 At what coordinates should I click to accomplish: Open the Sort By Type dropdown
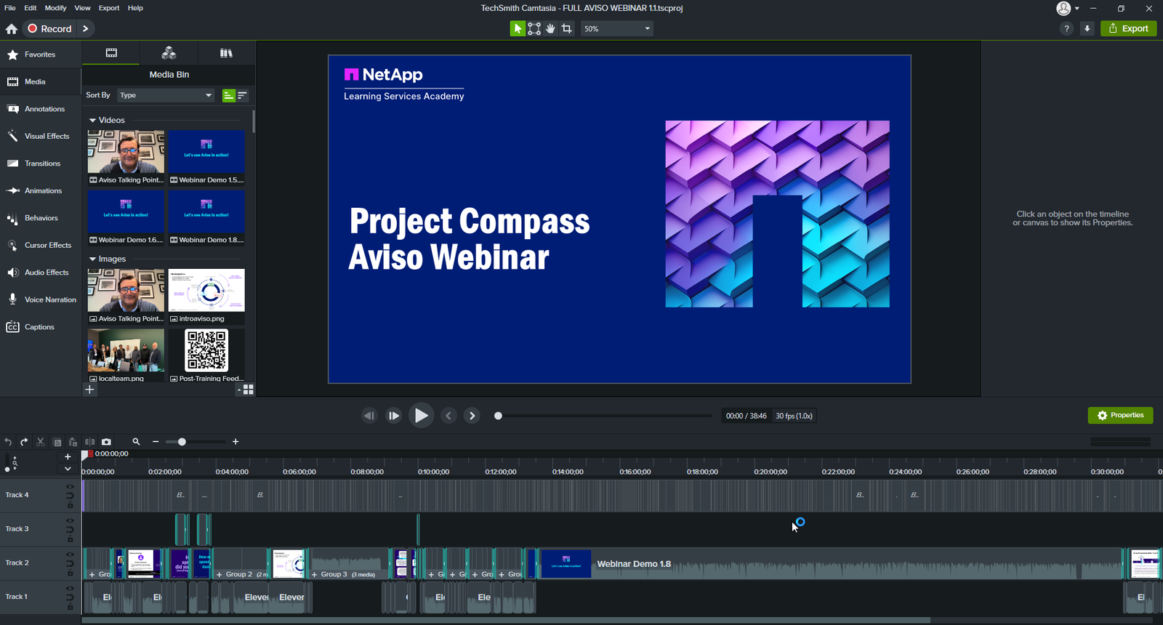tap(166, 95)
